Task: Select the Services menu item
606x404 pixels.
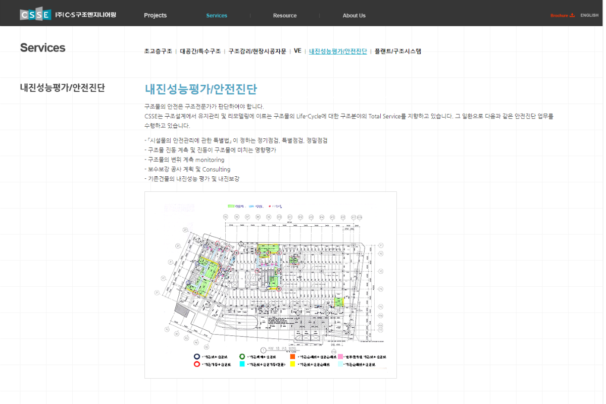Action: click(217, 16)
